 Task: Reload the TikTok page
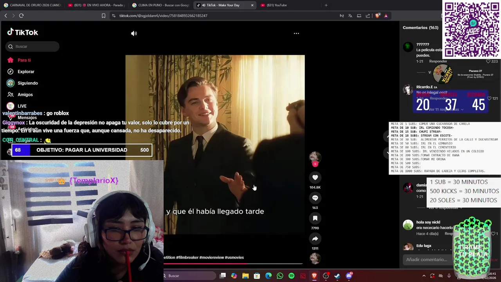pos(21,16)
